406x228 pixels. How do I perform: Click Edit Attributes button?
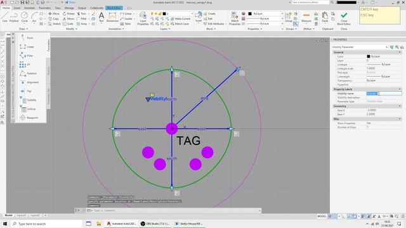click(x=214, y=24)
